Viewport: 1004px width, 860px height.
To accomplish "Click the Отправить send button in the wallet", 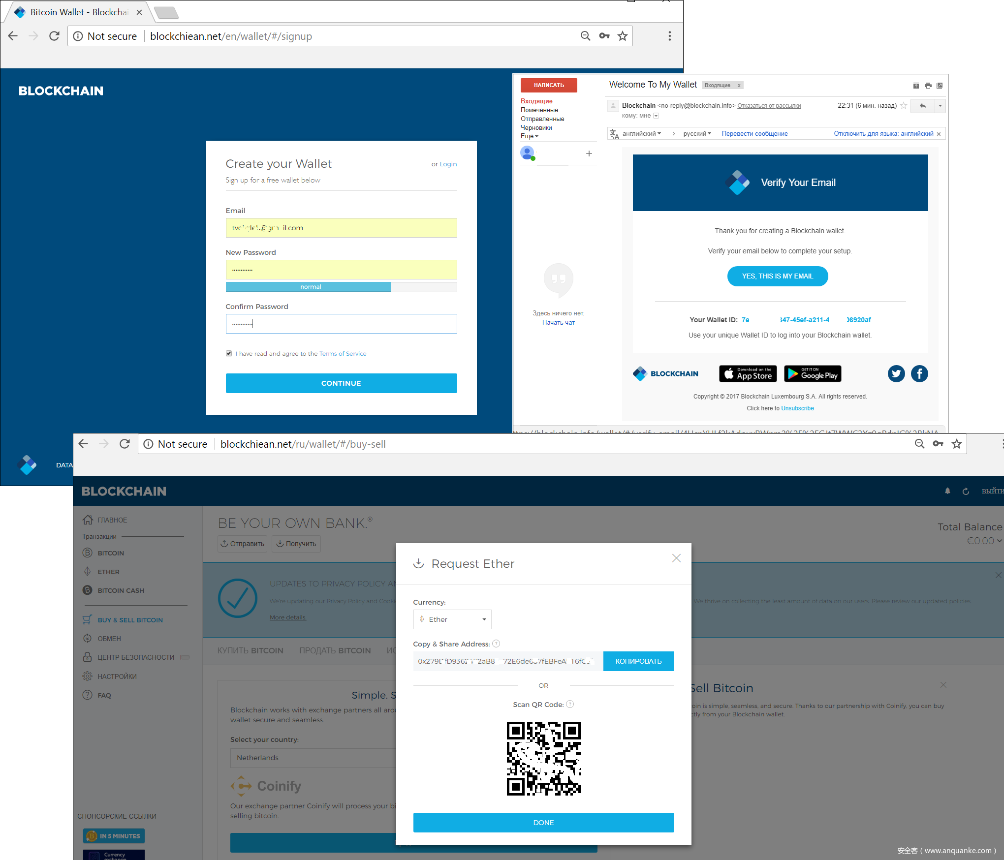I will pos(242,544).
